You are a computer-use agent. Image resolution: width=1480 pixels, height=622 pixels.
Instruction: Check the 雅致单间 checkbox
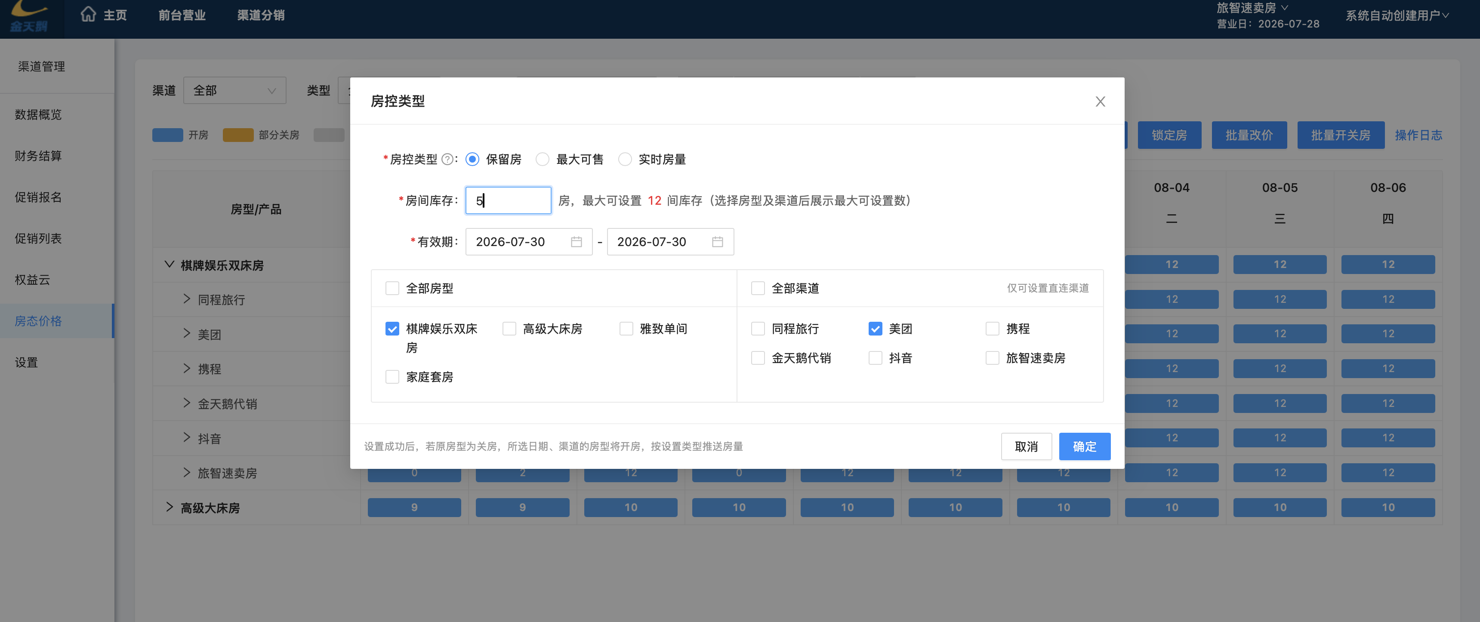click(626, 329)
